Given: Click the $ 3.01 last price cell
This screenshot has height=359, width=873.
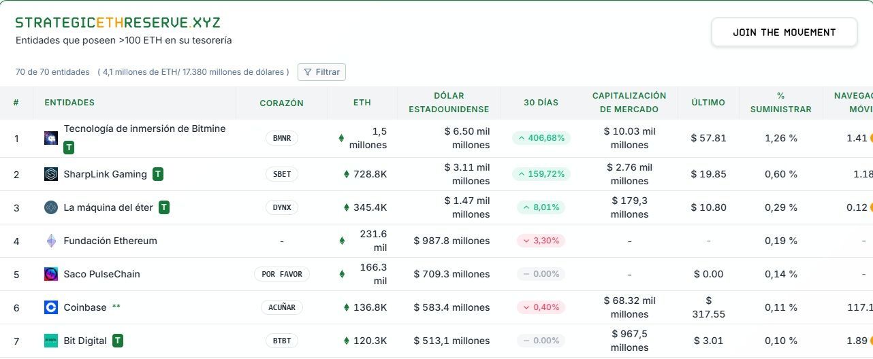Looking at the screenshot, I should coord(708,341).
